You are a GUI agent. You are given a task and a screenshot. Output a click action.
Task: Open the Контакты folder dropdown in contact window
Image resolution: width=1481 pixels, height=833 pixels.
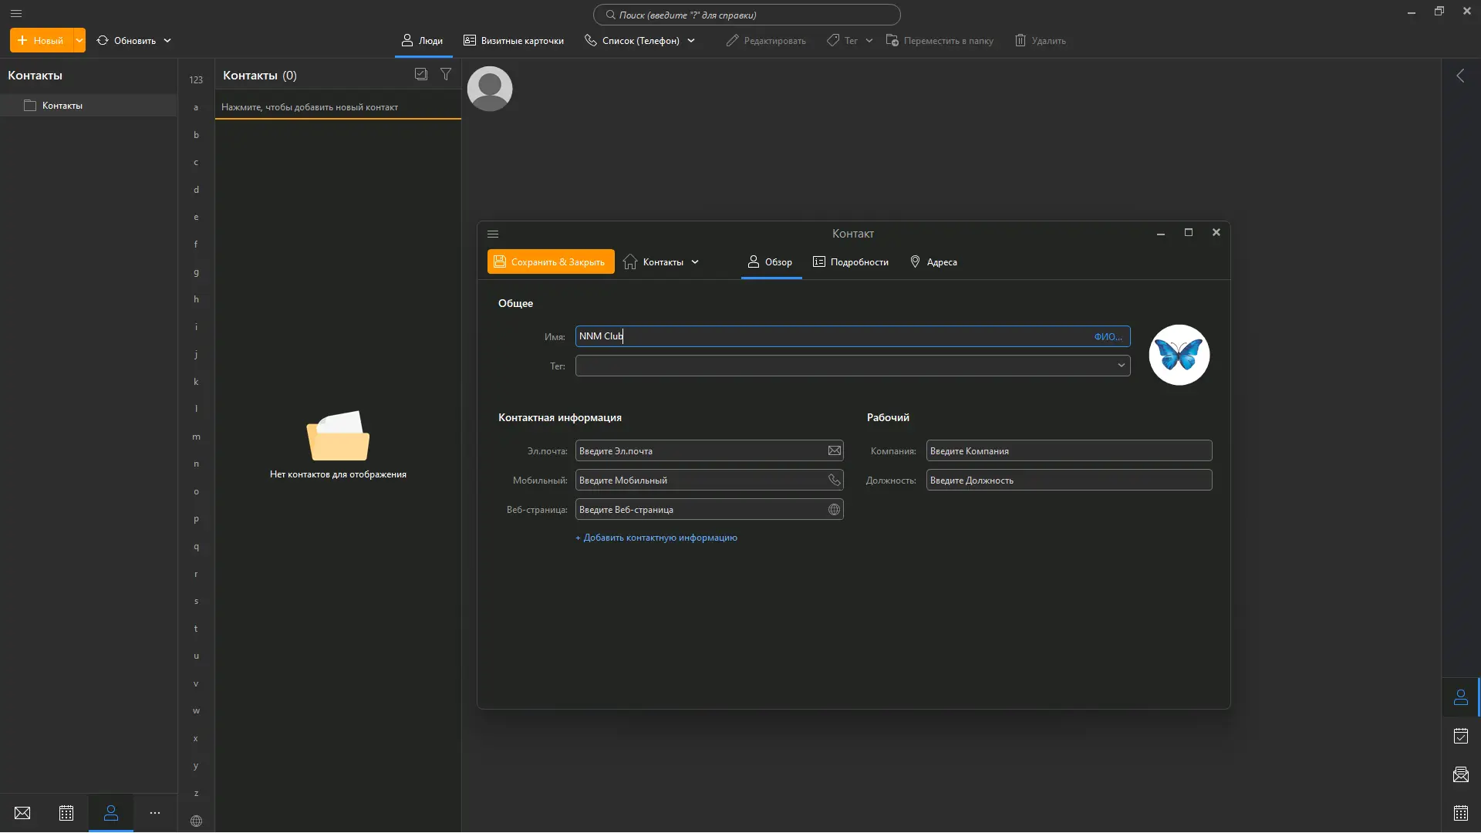(x=663, y=262)
